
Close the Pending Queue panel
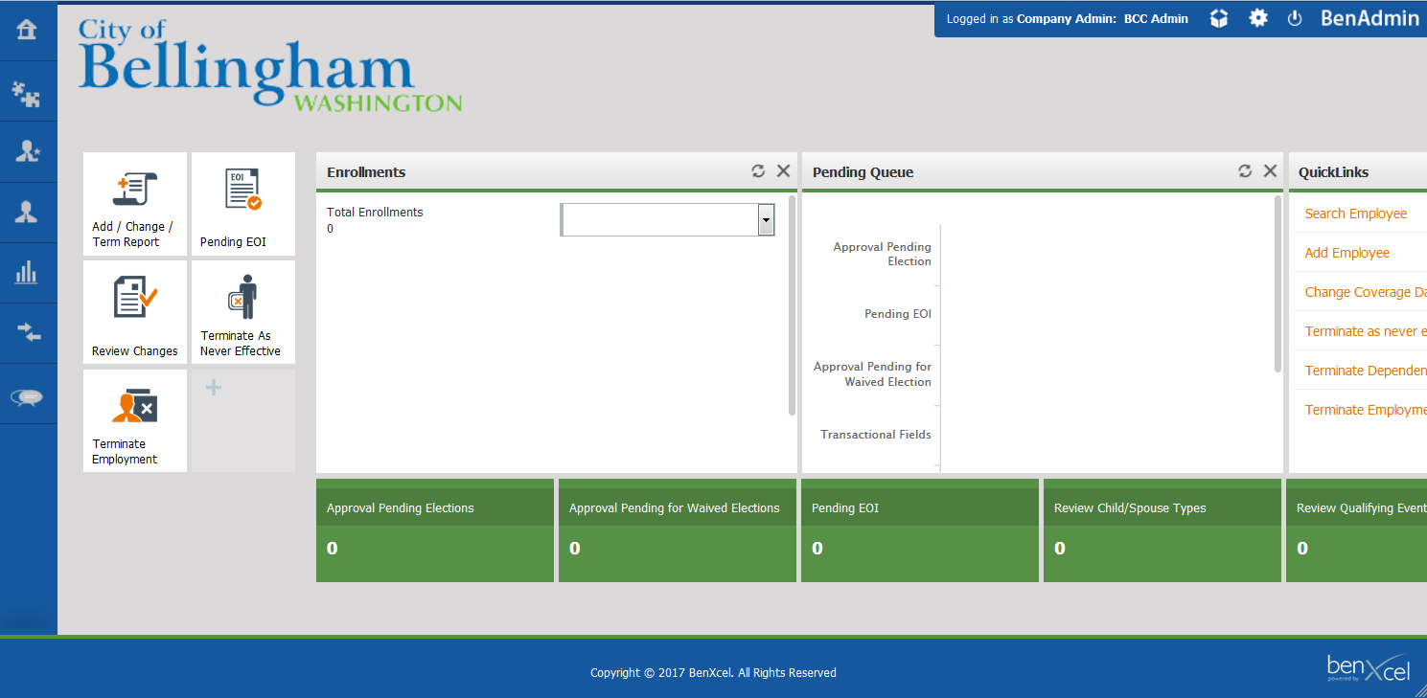(x=1270, y=171)
